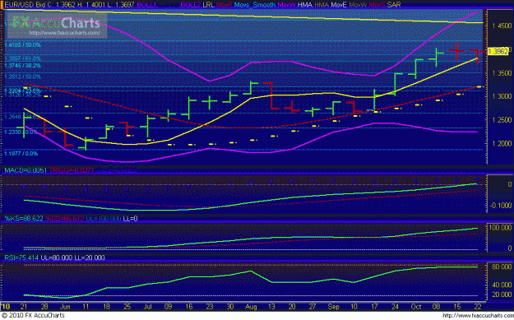Select the MovE indicator label

(x=339, y=5)
